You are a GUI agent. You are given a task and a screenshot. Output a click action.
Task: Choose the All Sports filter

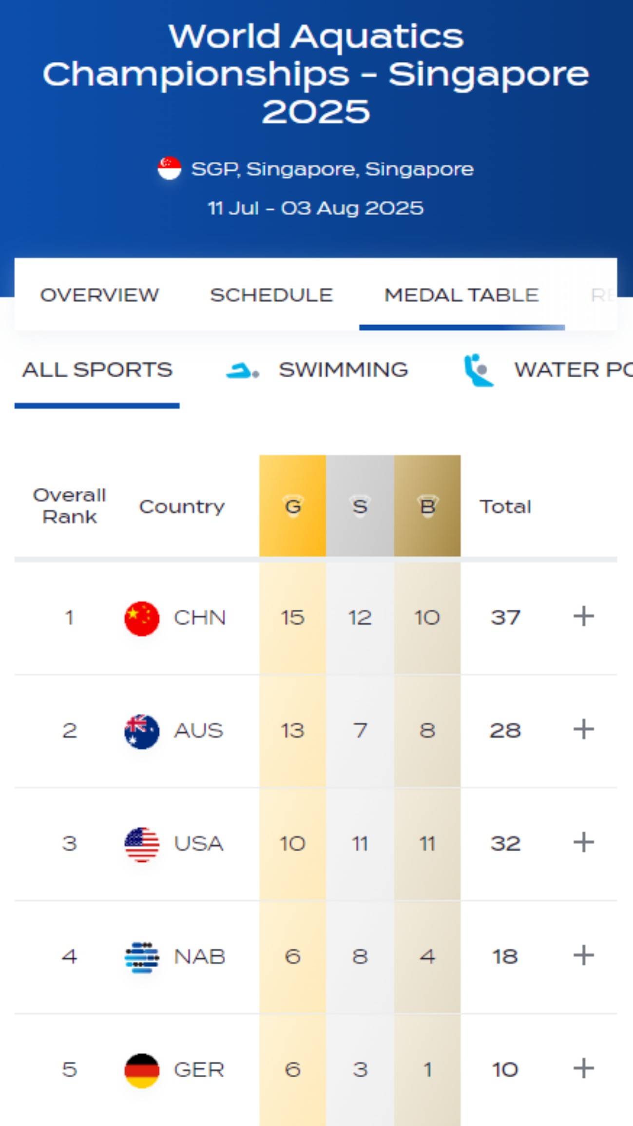[x=97, y=370]
